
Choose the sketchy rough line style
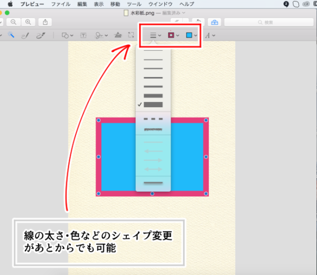click(x=153, y=129)
